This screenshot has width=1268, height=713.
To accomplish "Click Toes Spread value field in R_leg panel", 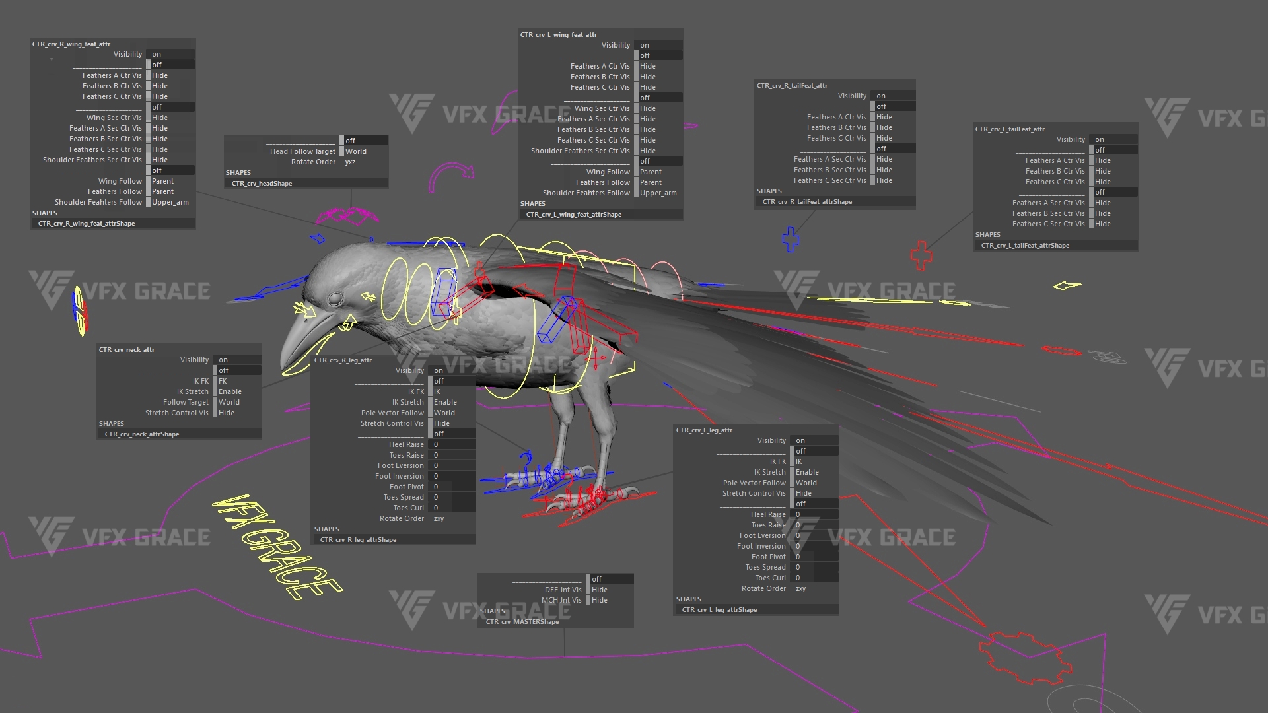I will click(453, 497).
